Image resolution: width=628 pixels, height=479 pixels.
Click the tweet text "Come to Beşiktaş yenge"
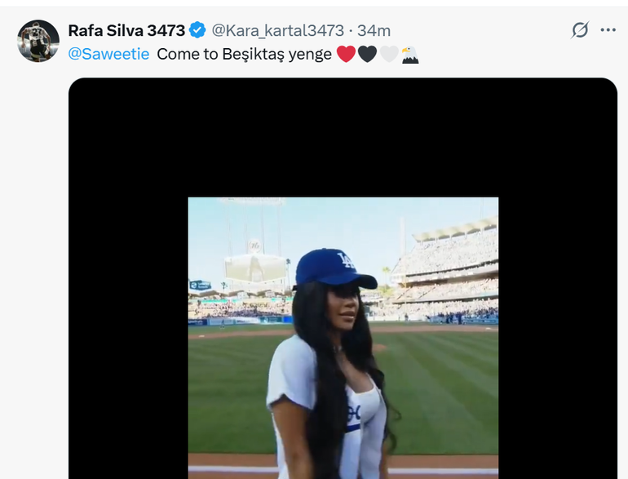tap(244, 55)
